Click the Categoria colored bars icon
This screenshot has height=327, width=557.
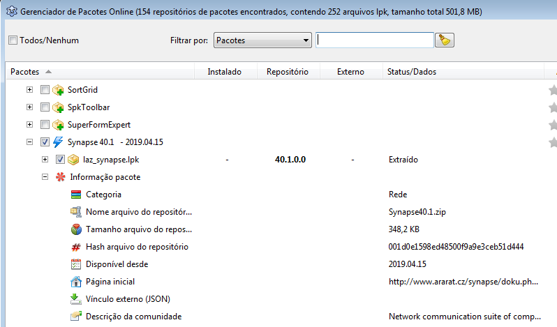click(76, 195)
